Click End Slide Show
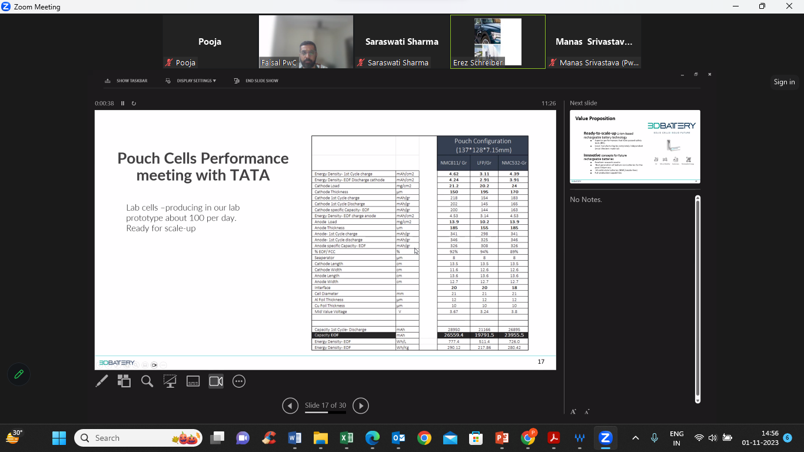This screenshot has width=804, height=452. (x=257, y=81)
